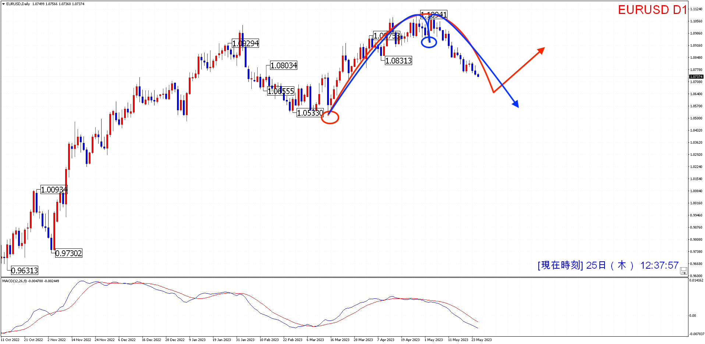Click the red upward arrow head

click(541, 50)
